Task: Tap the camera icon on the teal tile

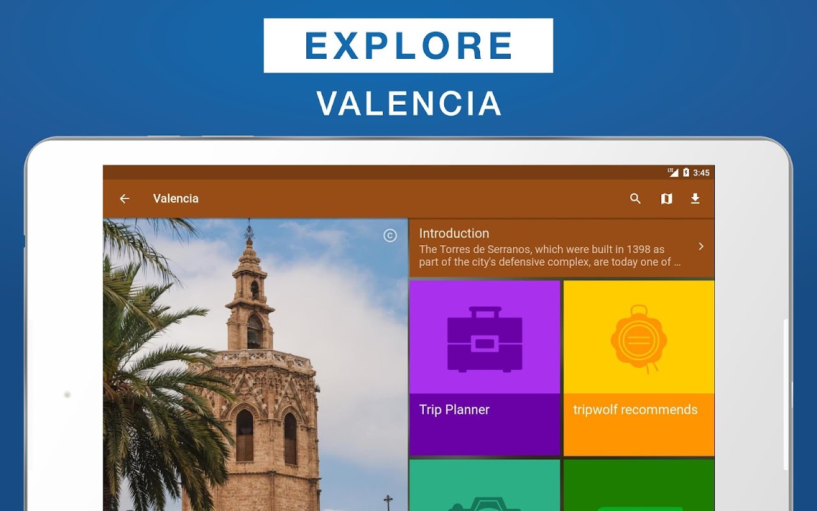Action: [485, 504]
